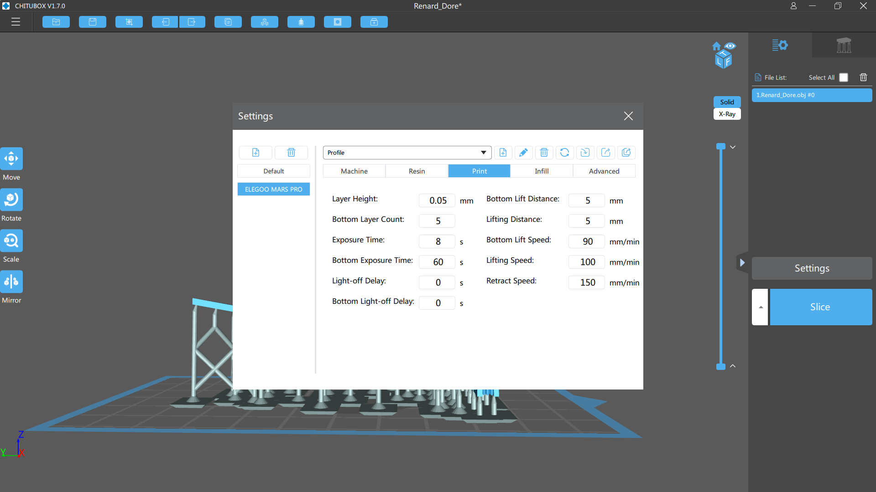Open the supports tab pillar icon

pyautogui.click(x=844, y=45)
